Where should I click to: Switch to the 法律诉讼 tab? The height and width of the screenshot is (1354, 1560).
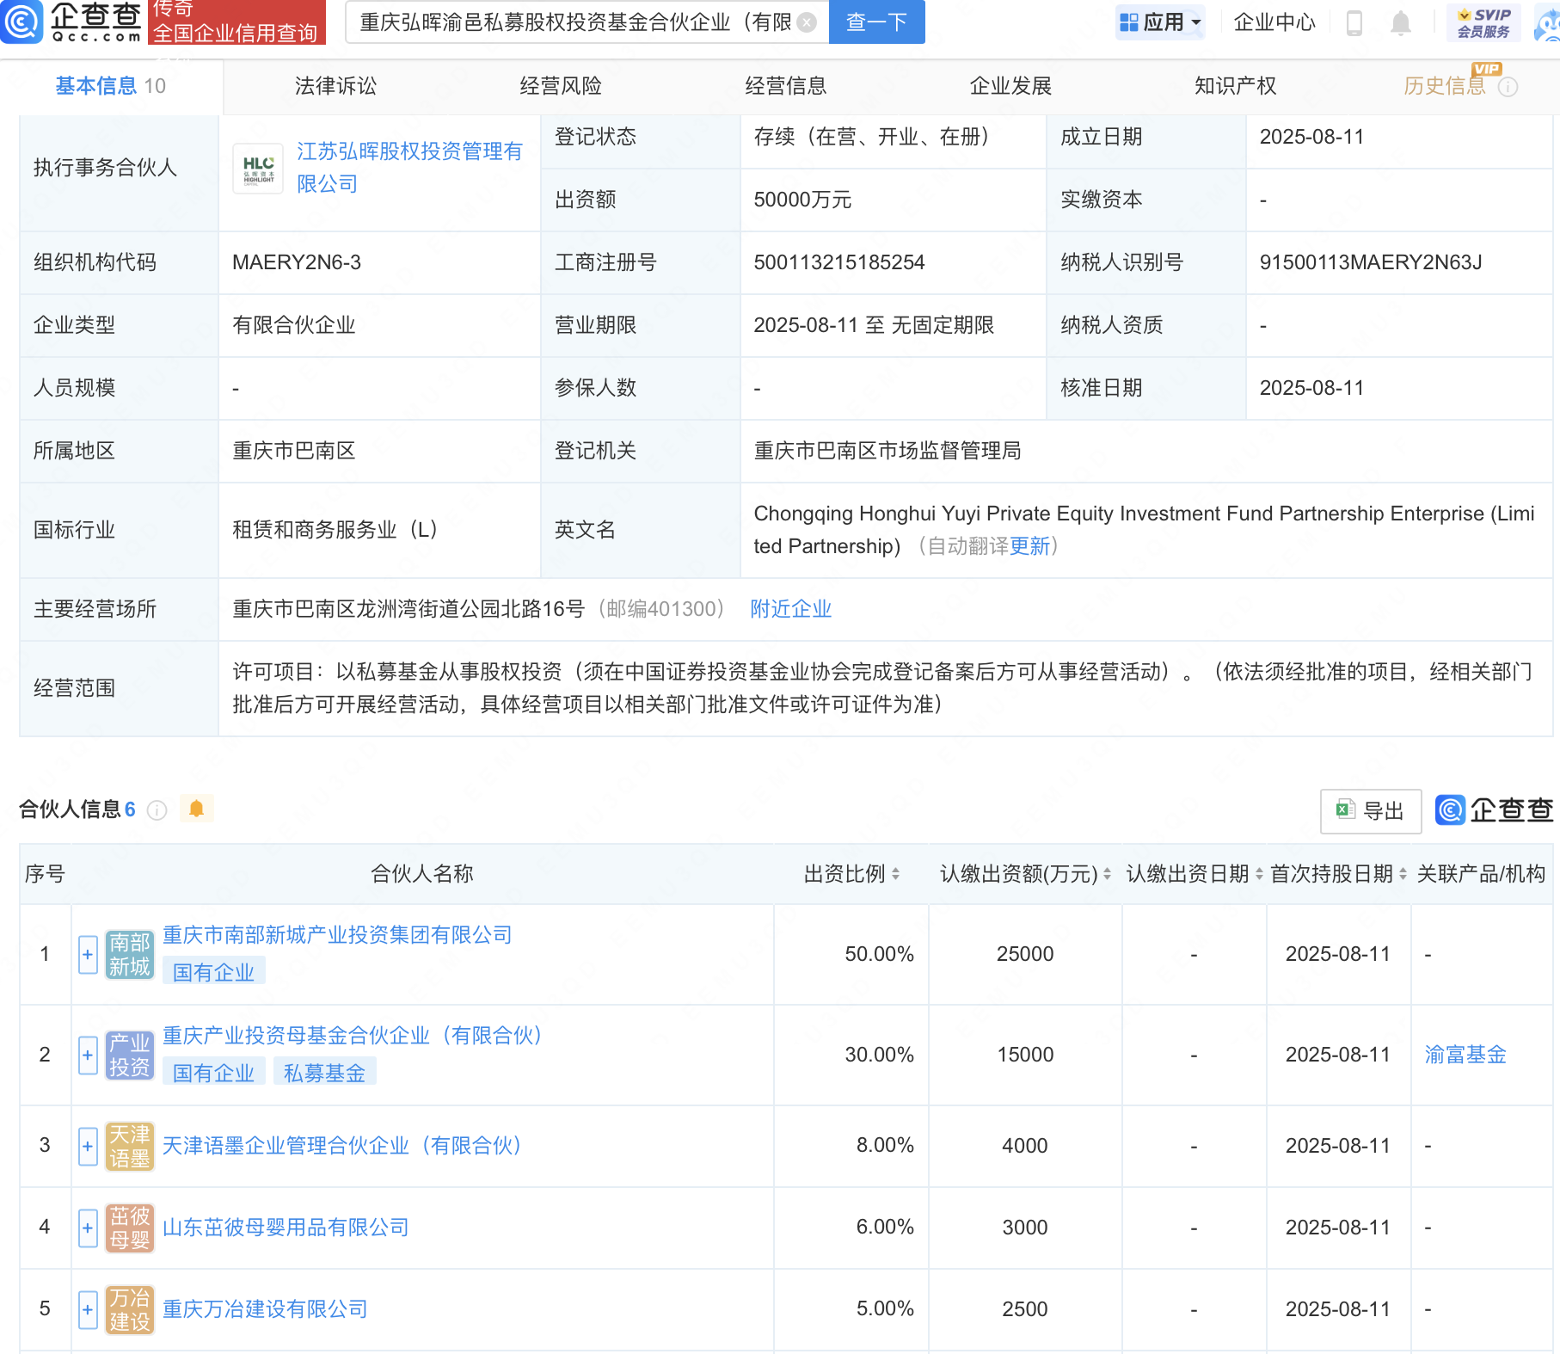tap(335, 86)
